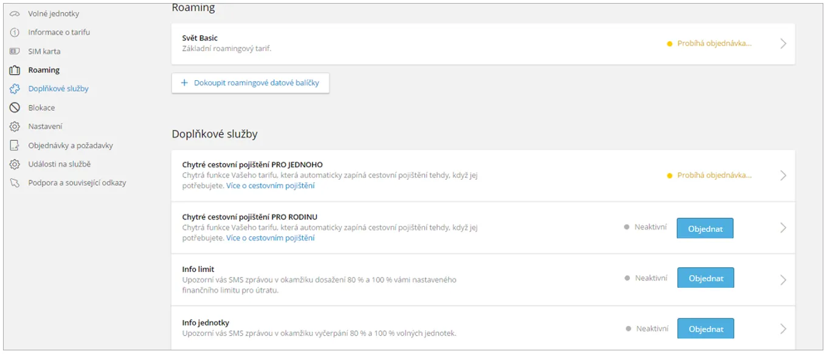The width and height of the screenshot is (827, 354).
Task: Click the Nastavení gear icon
Action: coord(15,126)
